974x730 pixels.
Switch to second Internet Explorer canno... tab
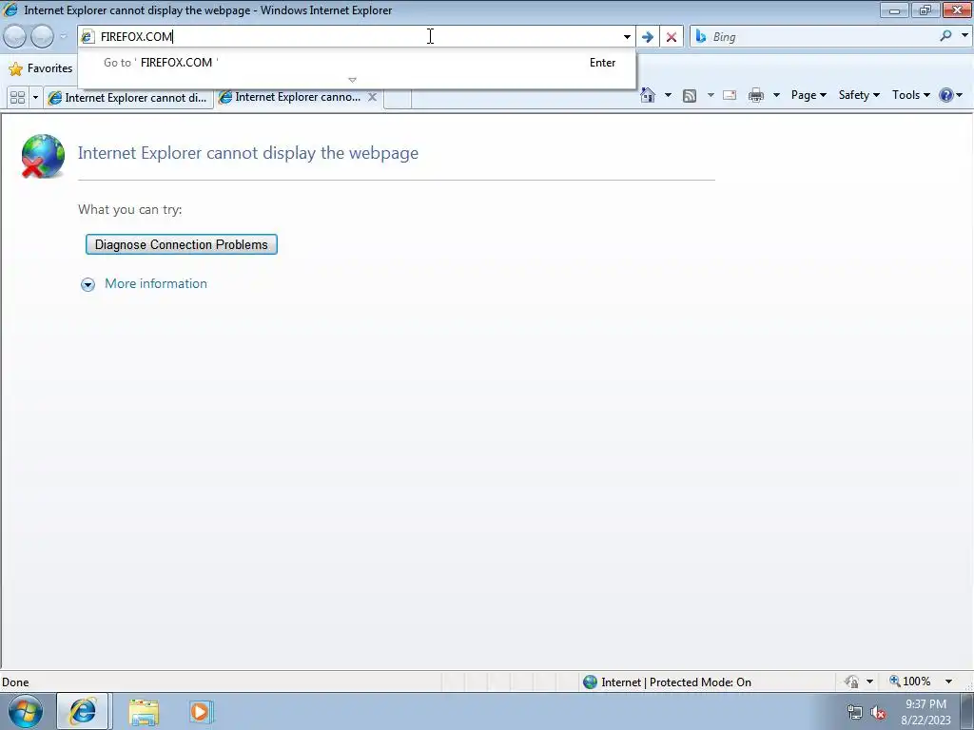(292, 97)
